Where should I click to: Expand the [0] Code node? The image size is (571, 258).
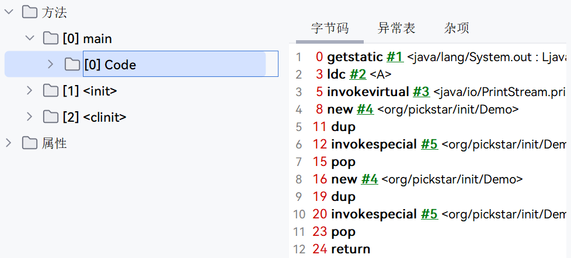click(x=51, y=64)
